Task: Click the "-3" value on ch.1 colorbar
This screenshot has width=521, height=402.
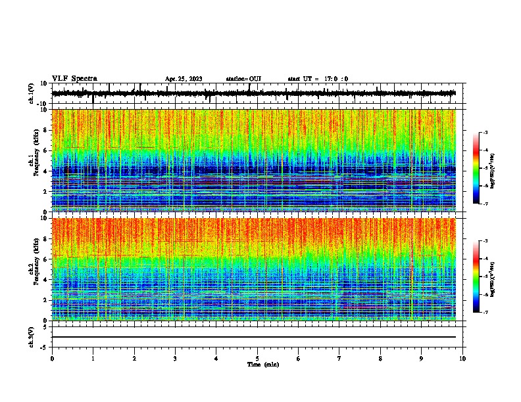Action: pyautogui.click(x=485, y=132)
